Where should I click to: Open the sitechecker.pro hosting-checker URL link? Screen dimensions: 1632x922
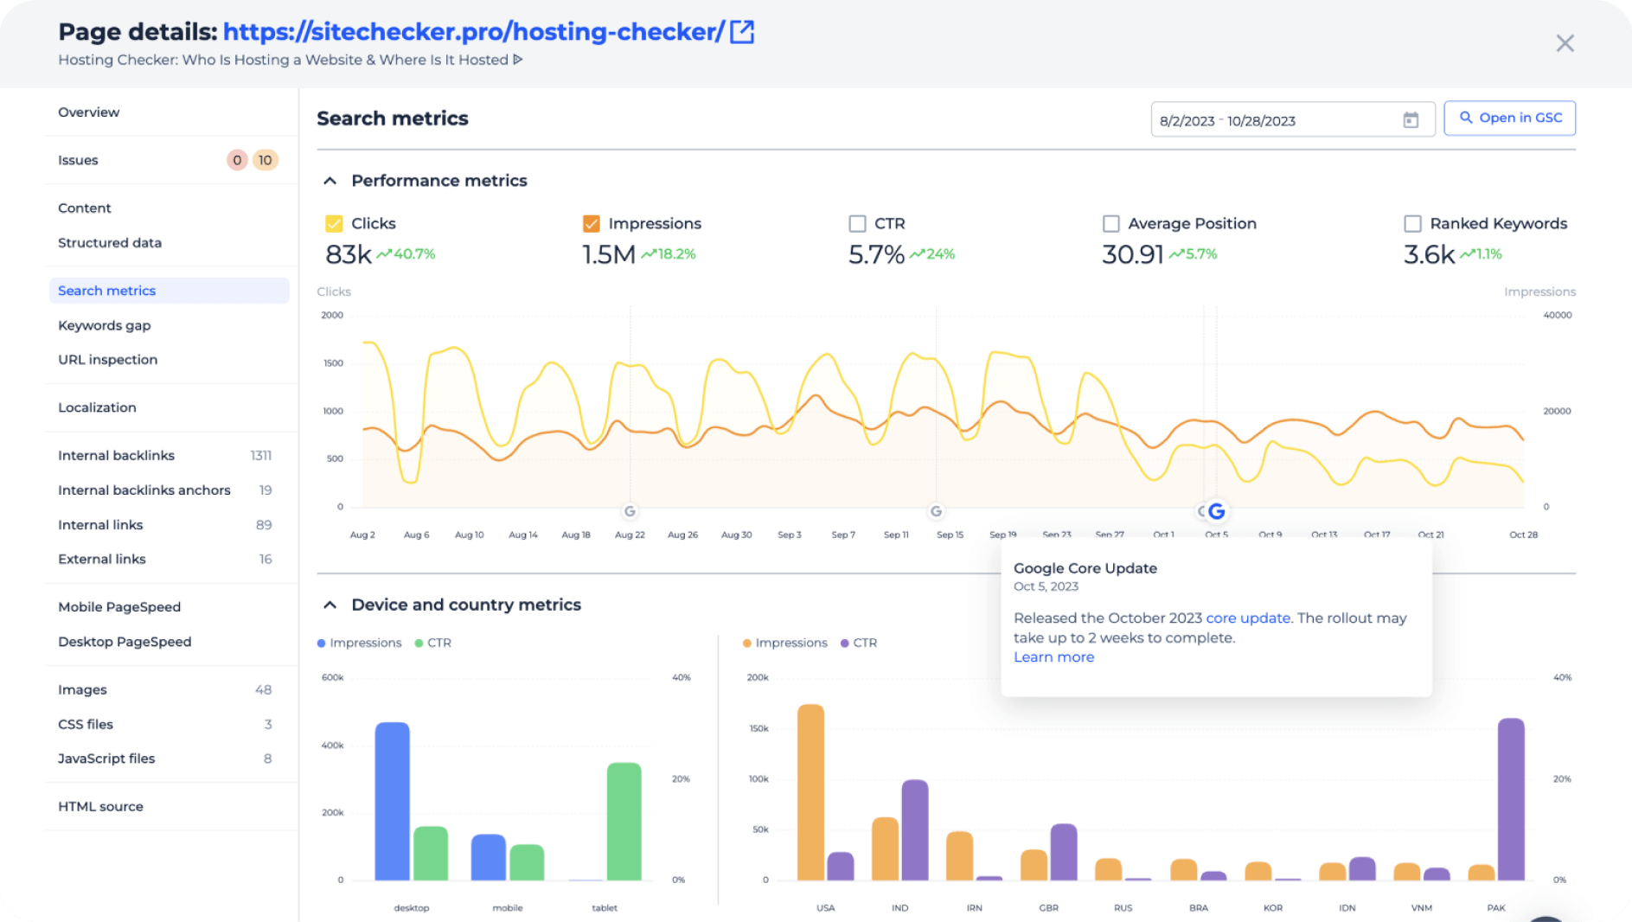474,32
